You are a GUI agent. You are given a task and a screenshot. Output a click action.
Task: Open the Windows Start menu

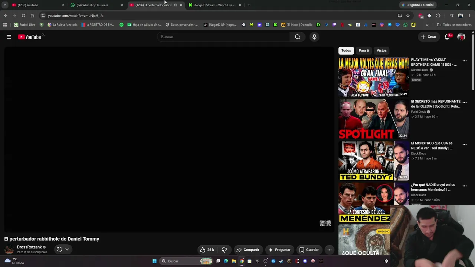[x=154, y=261]
